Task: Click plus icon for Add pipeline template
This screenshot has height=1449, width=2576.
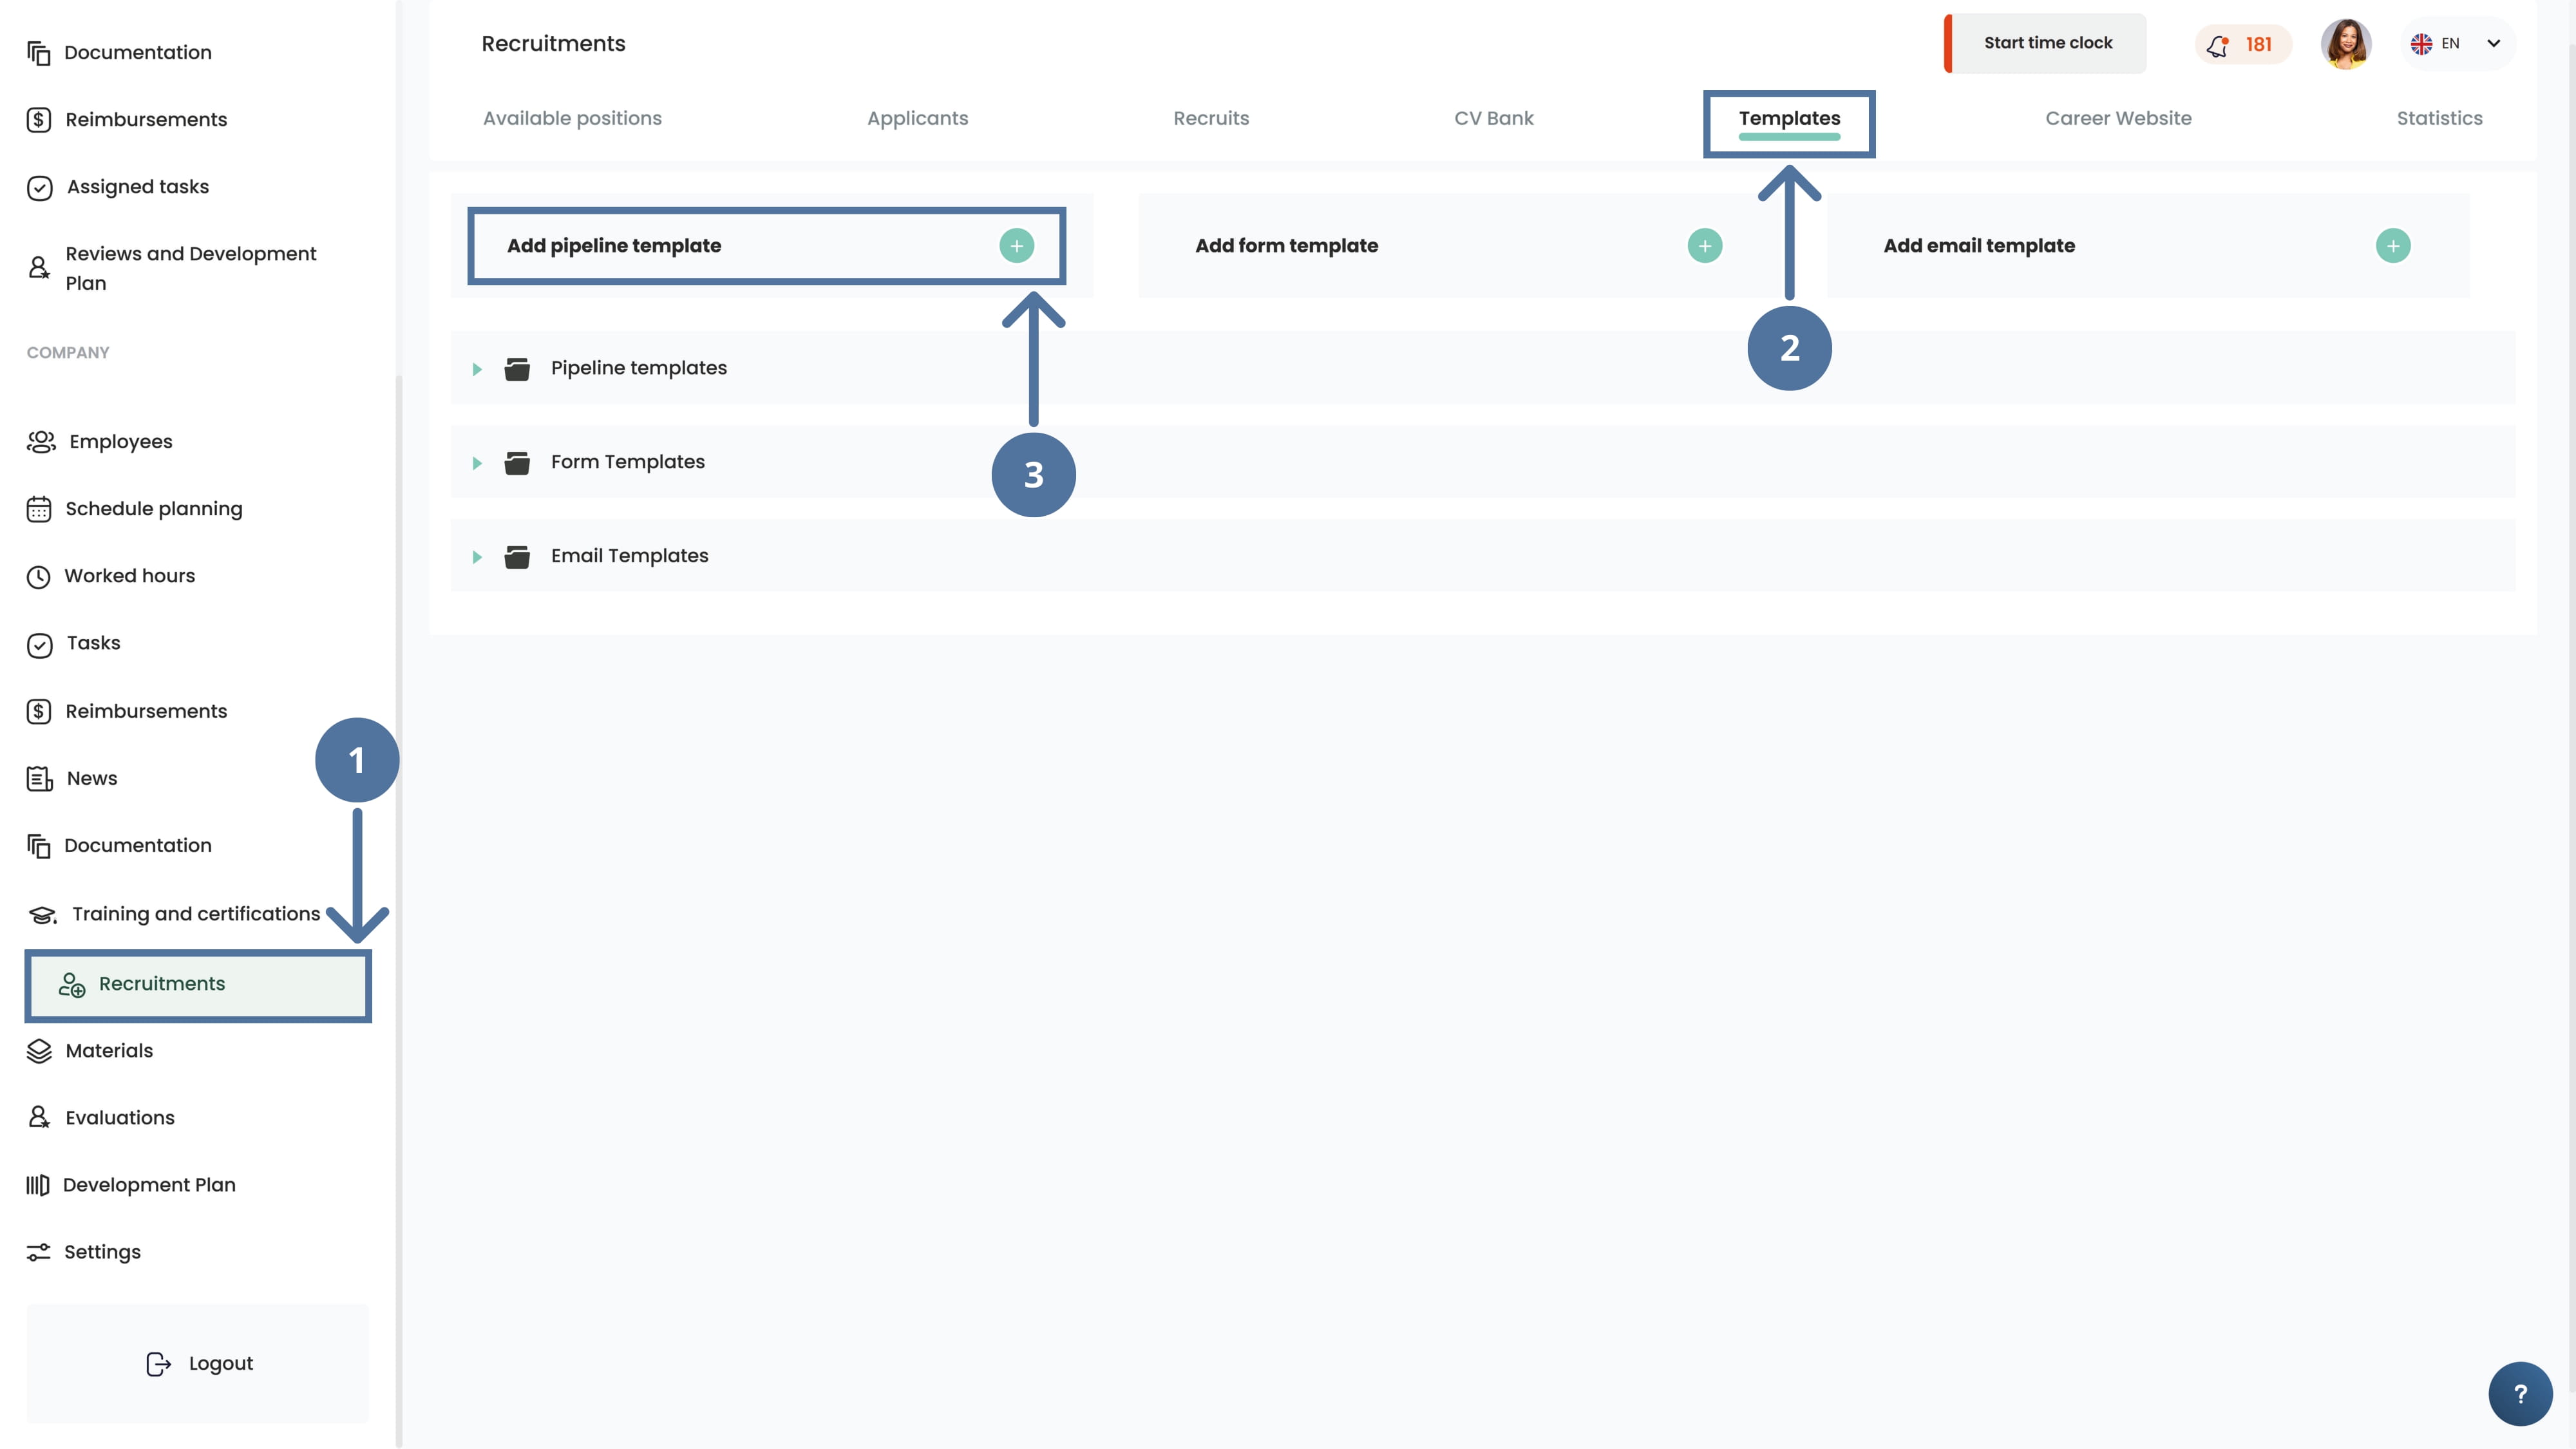Action: click(x=1016, y=246)
